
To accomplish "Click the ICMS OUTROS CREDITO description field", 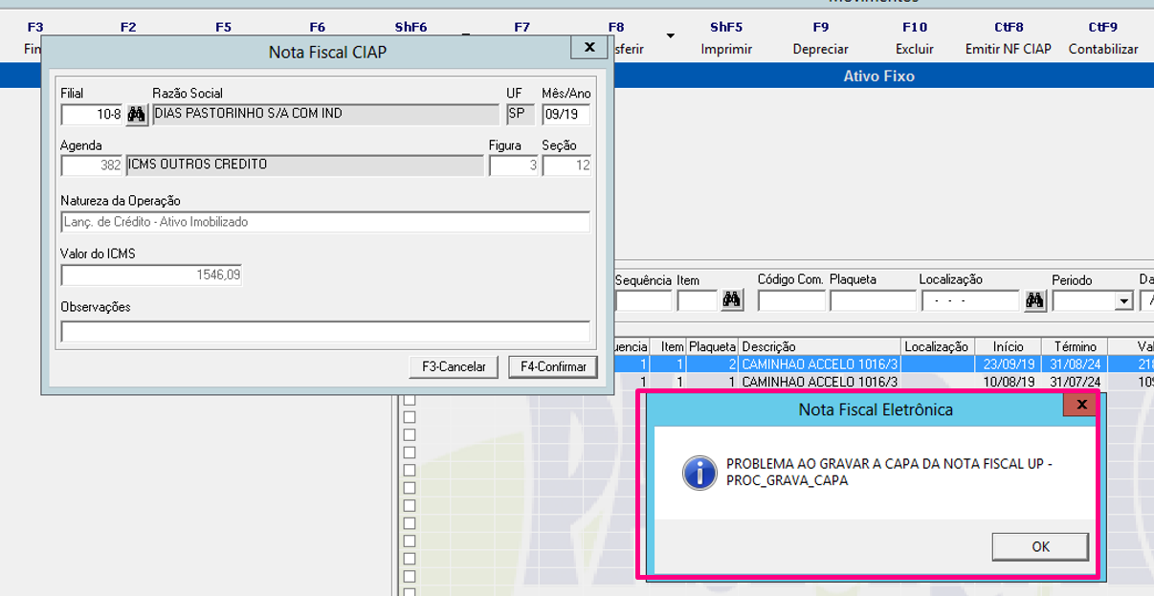I will 305,166.
